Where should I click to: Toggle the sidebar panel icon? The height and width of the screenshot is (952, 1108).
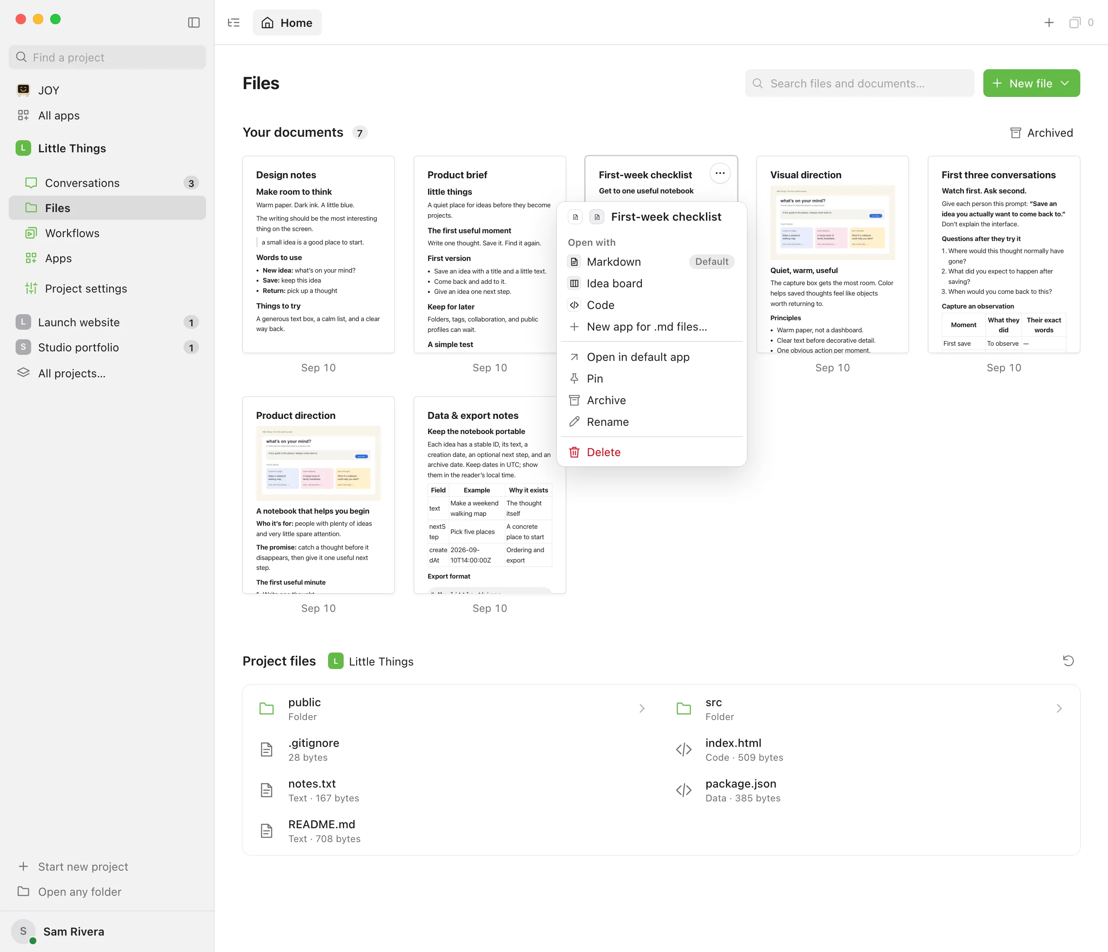coord(193,23)
